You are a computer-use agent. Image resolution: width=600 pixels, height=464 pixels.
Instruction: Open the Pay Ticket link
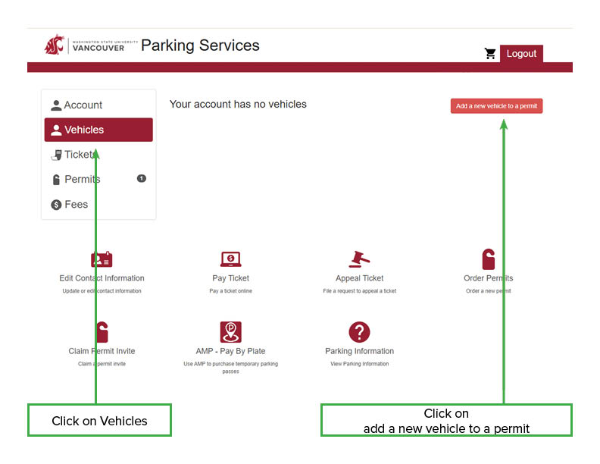[231, 278]
